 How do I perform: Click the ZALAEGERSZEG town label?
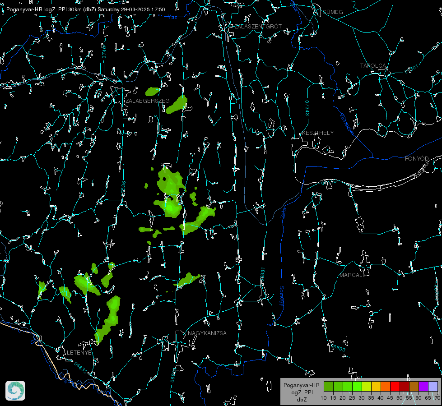coord(148,101)
